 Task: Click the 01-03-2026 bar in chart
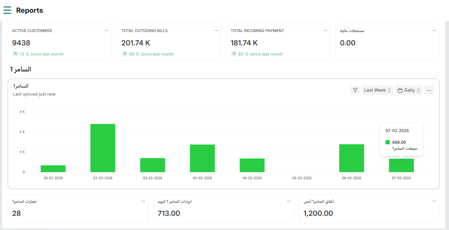[103, 148]
